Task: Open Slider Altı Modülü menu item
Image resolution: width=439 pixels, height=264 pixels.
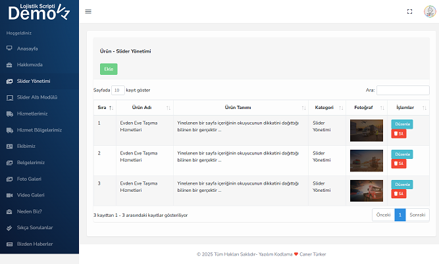Action: [x=41, y=97]
